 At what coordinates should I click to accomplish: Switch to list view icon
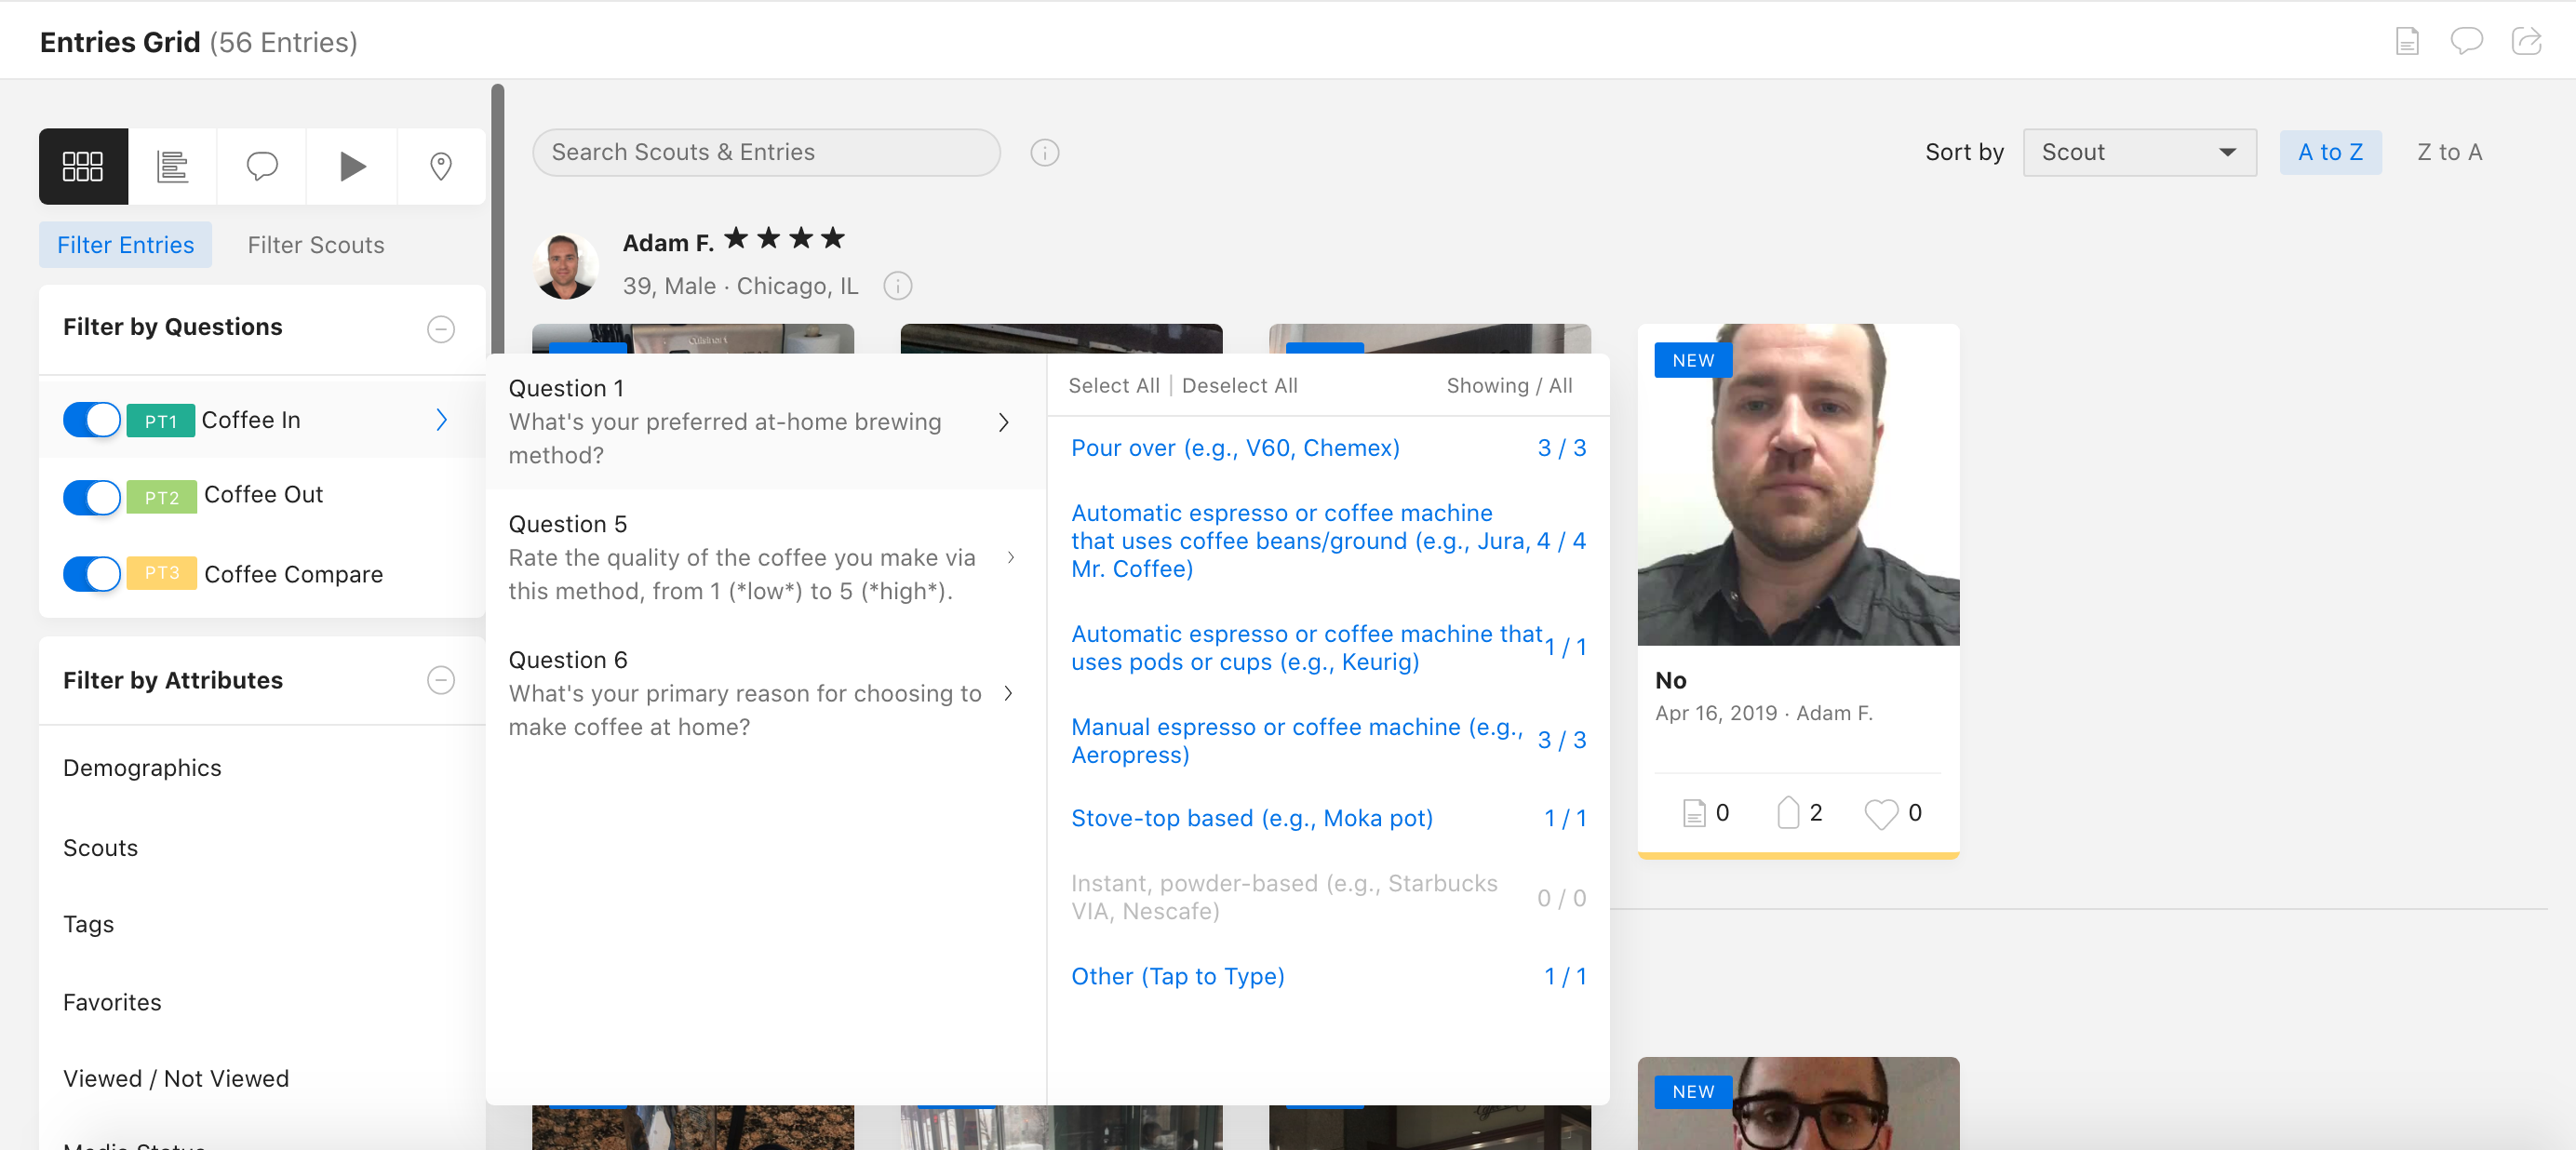pos(172,166)
